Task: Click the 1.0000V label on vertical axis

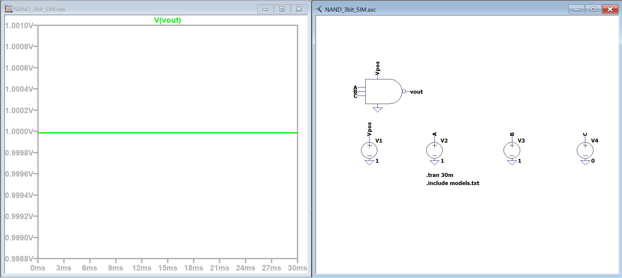Action: (19, 132)
